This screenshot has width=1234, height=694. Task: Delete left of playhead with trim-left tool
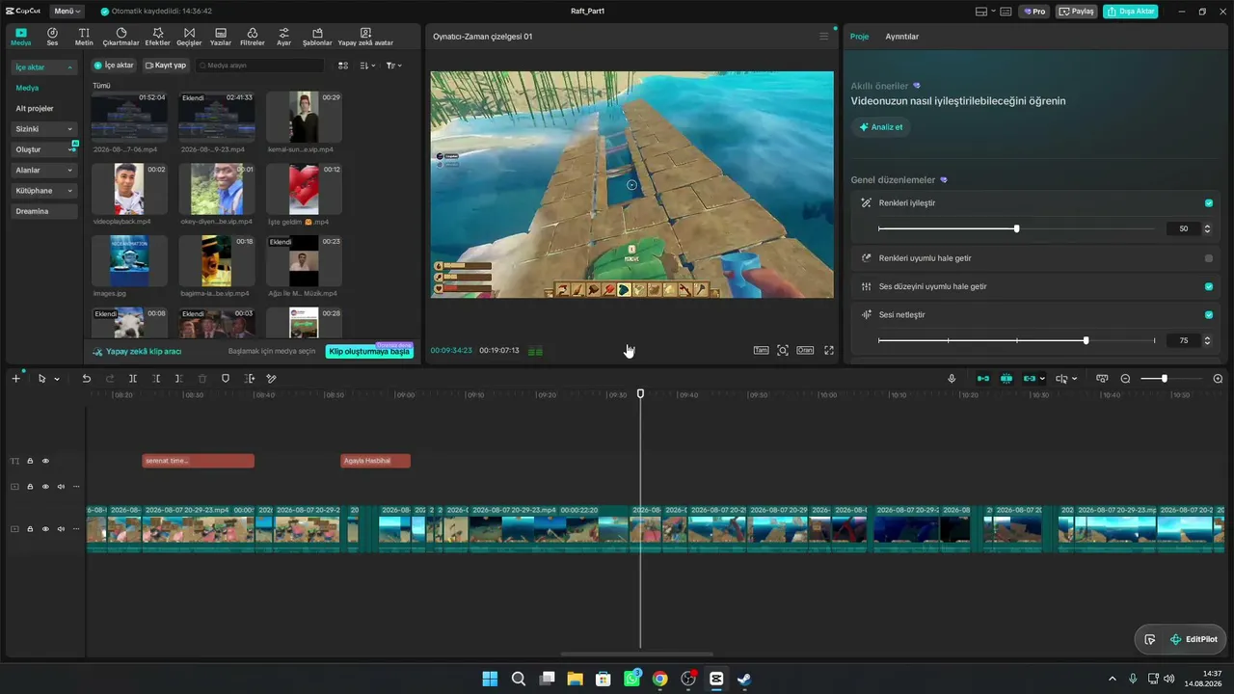coord(156,379)
